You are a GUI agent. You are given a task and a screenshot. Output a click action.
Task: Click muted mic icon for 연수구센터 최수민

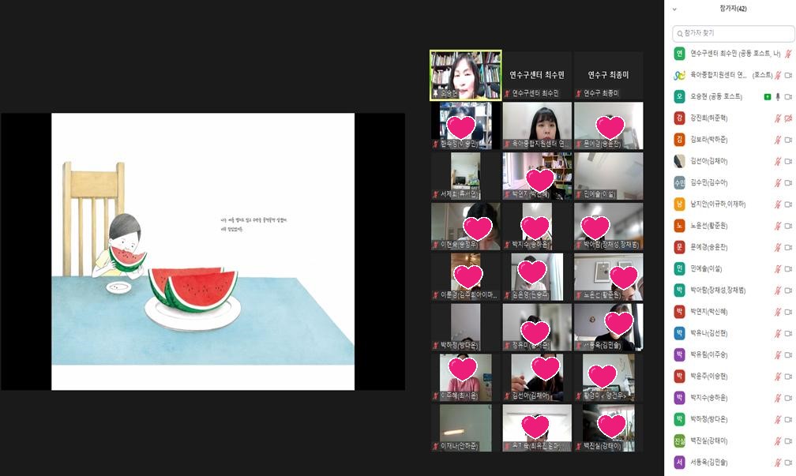coord(788,54)
